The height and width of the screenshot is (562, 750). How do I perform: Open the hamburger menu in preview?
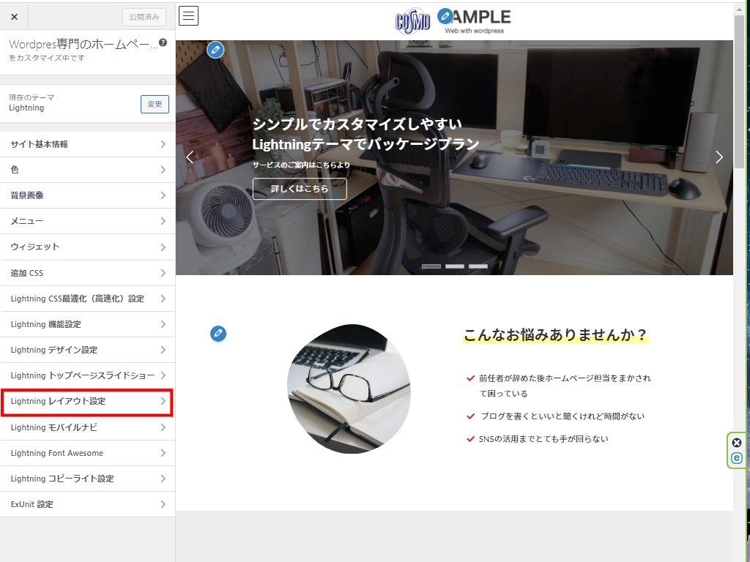[188, 15]
